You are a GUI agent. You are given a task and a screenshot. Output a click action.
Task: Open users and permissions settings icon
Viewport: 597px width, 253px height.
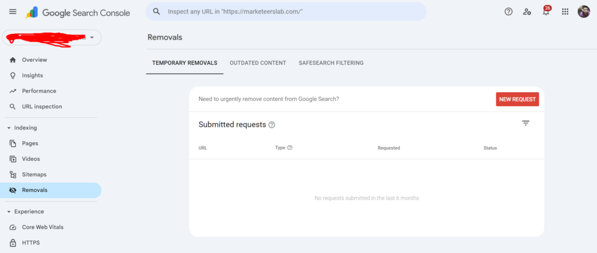coord(527,12)
